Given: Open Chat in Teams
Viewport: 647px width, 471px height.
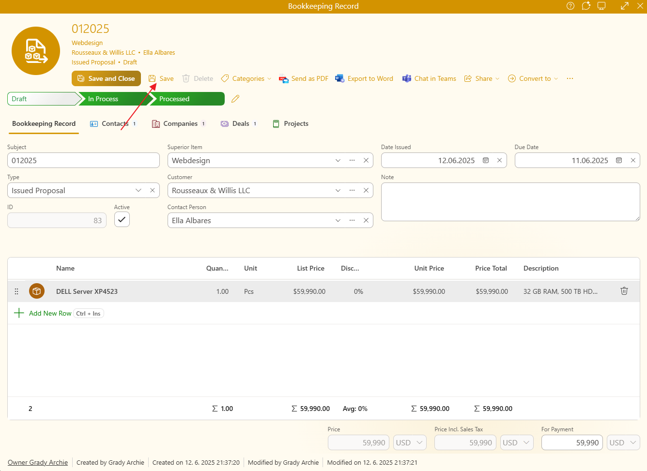Looking at the screenshot, I should point(429,78).
